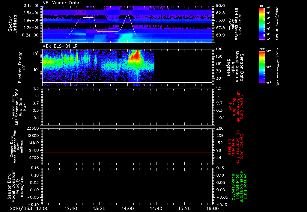Click the cnts/(cm**2-sr-sec) units label
Viewport: 307px width, 212px height.
point(277,24)
